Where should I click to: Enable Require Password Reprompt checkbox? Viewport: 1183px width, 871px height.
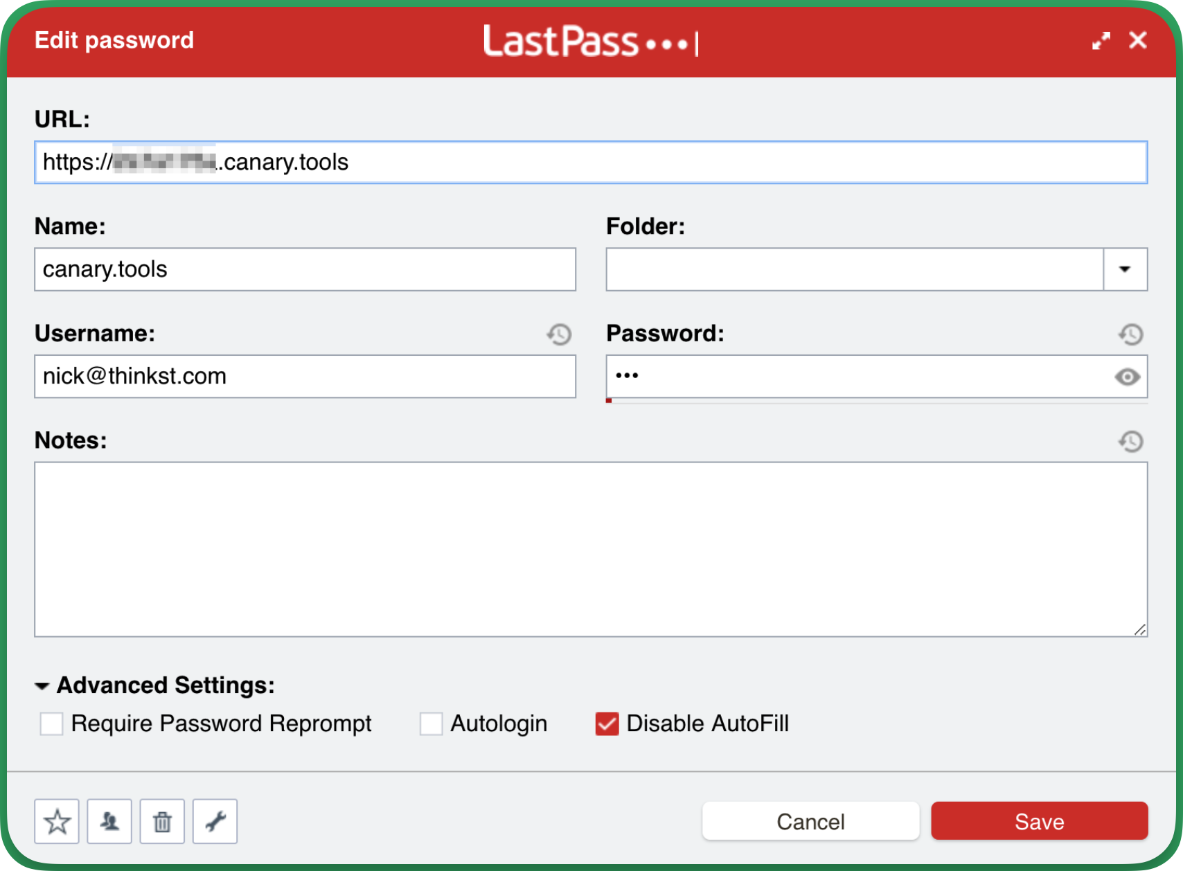pyautogui.click(x=51, y=724)
